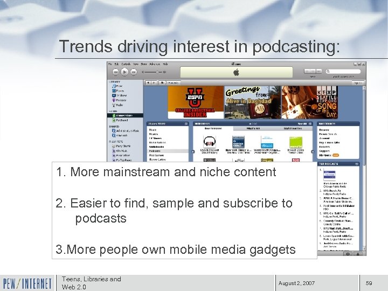Screen dimensions: 388x291
Task: Click the previous track rewind button
Action: point(115,72)
